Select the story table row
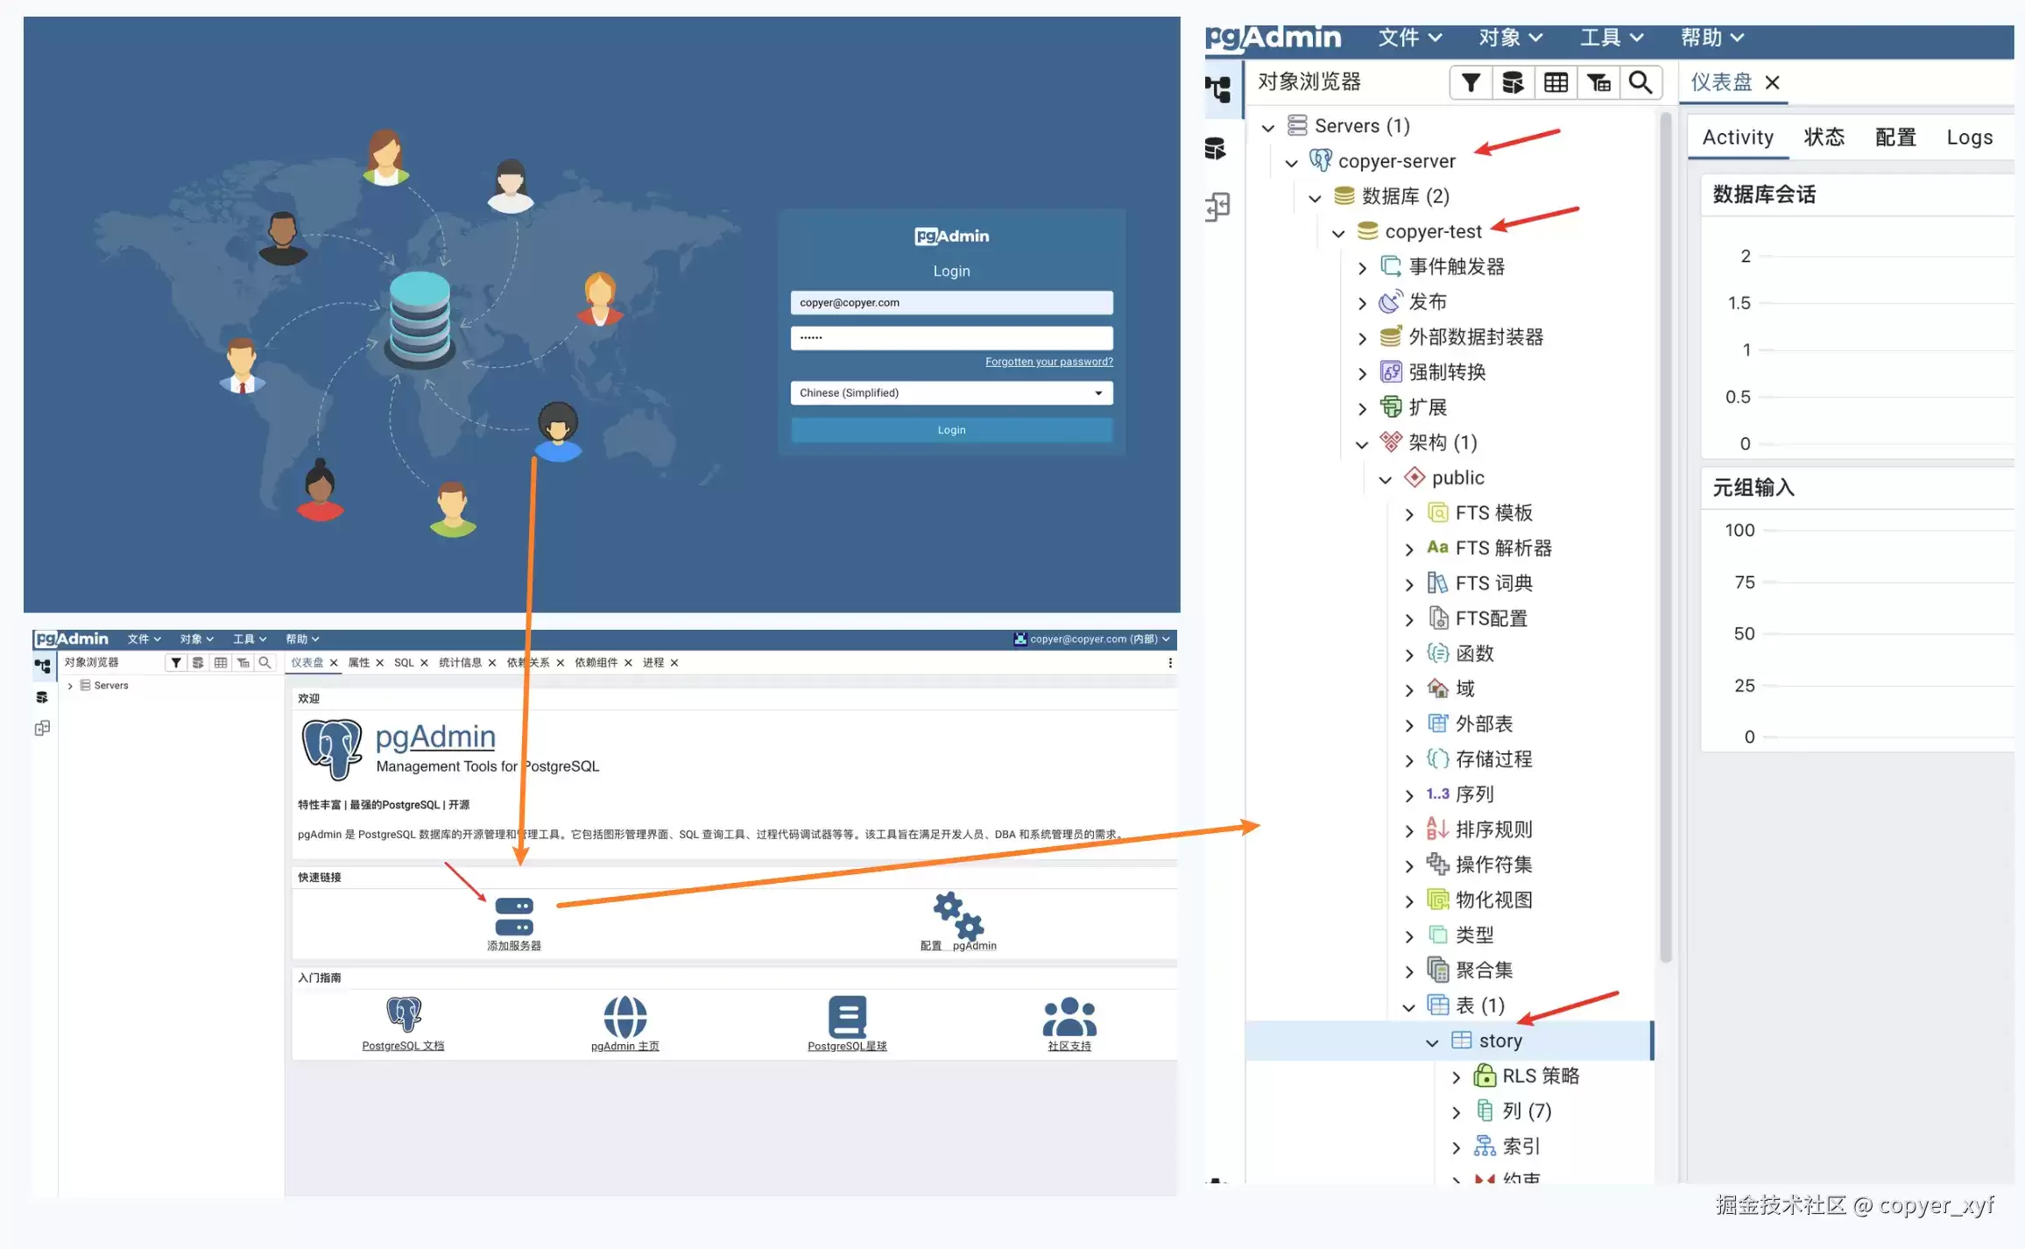This screenshot has width=2025, height=1249. [1449, 1041]
